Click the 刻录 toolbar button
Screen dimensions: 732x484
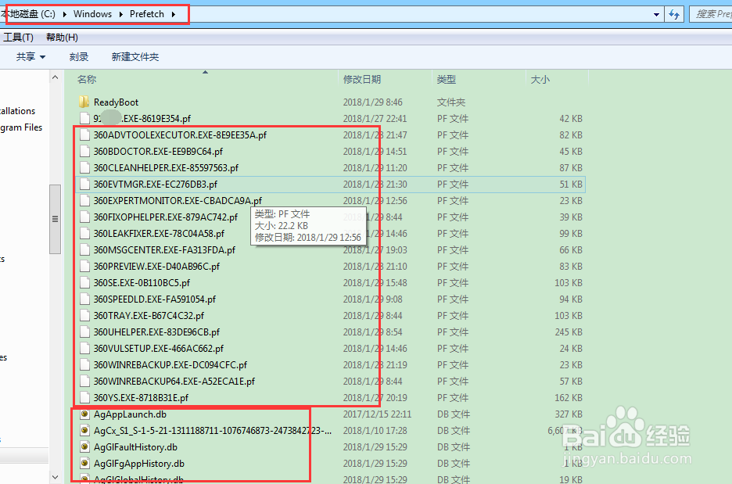point(79,57)
